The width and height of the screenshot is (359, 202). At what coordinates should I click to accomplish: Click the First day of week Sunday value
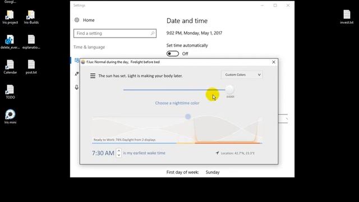(213, 172)
